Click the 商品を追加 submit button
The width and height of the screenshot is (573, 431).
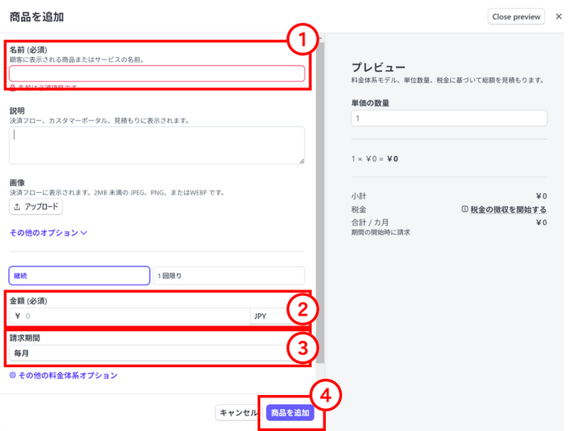[x=290, y=413]
